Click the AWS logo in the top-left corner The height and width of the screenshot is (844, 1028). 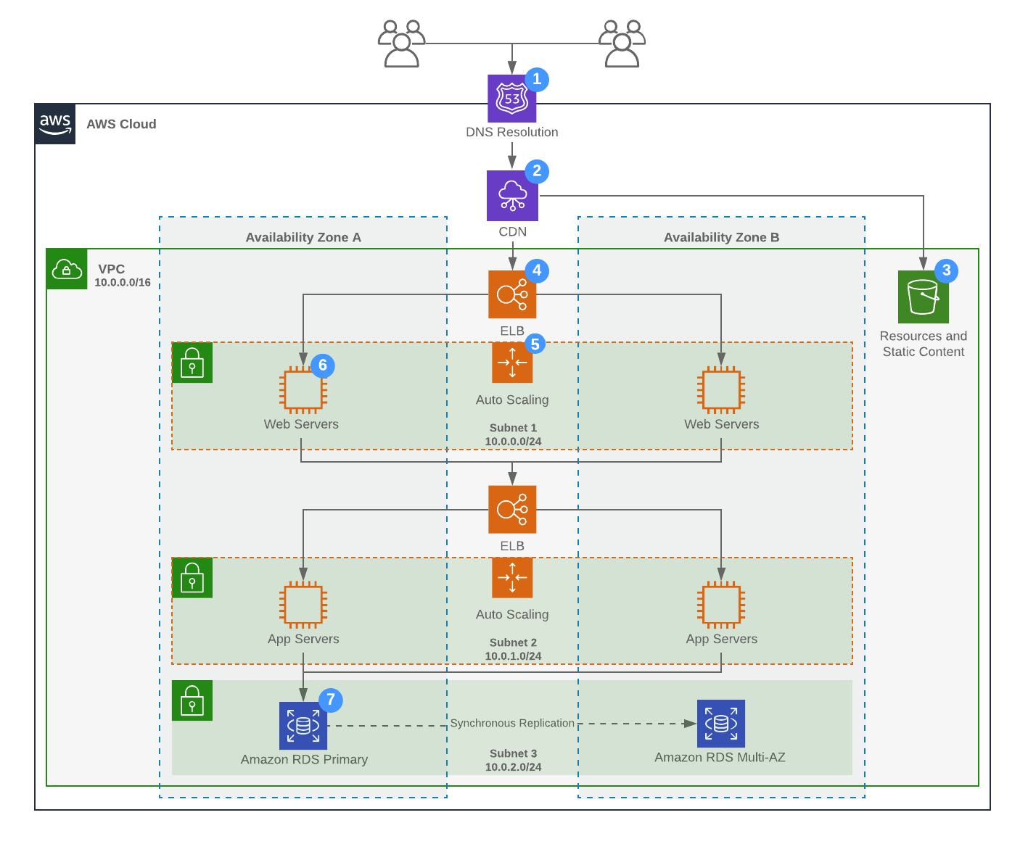tap(54, 124)
